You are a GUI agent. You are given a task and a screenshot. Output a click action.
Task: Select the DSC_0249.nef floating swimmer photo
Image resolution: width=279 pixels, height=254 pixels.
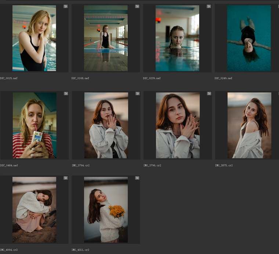click(249, 38)
